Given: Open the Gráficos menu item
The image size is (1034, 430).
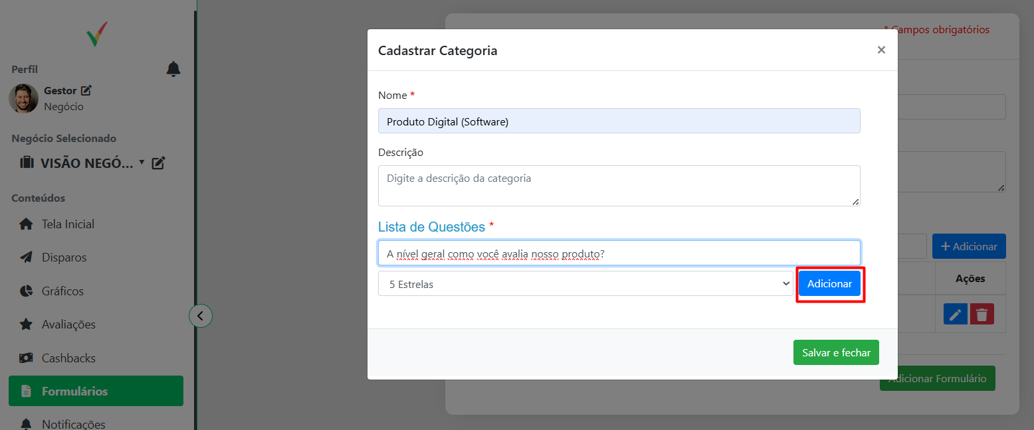Looking at the screenshot, I should point(62,291).
